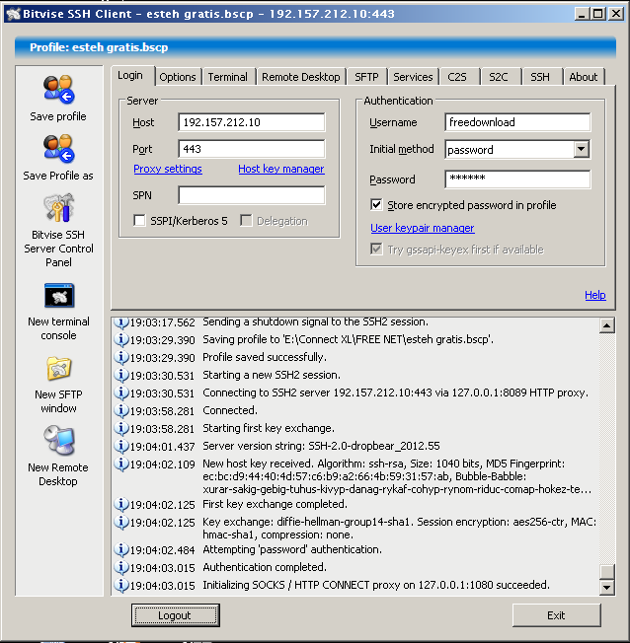Toggle Try gssapi-keyex first if available
The height and width of the screenshot is (643, 630).
tap(376, 249)
